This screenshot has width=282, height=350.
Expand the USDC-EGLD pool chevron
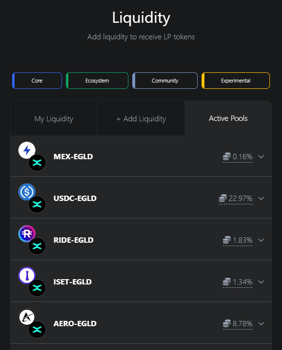pos(261,199)
